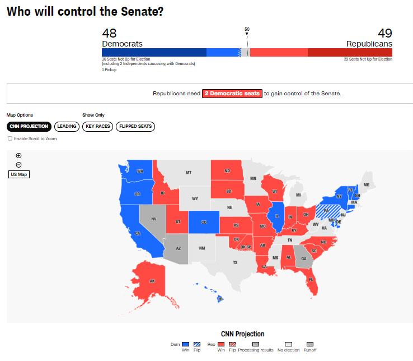Click the Runoff legend swatch

[x=310, y=344]
